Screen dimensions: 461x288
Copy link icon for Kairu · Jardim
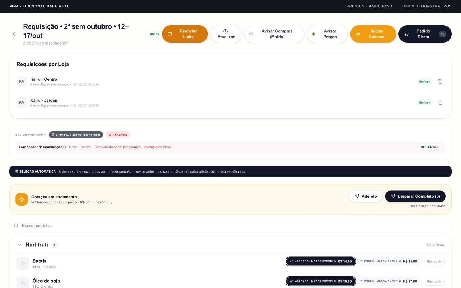440,103
